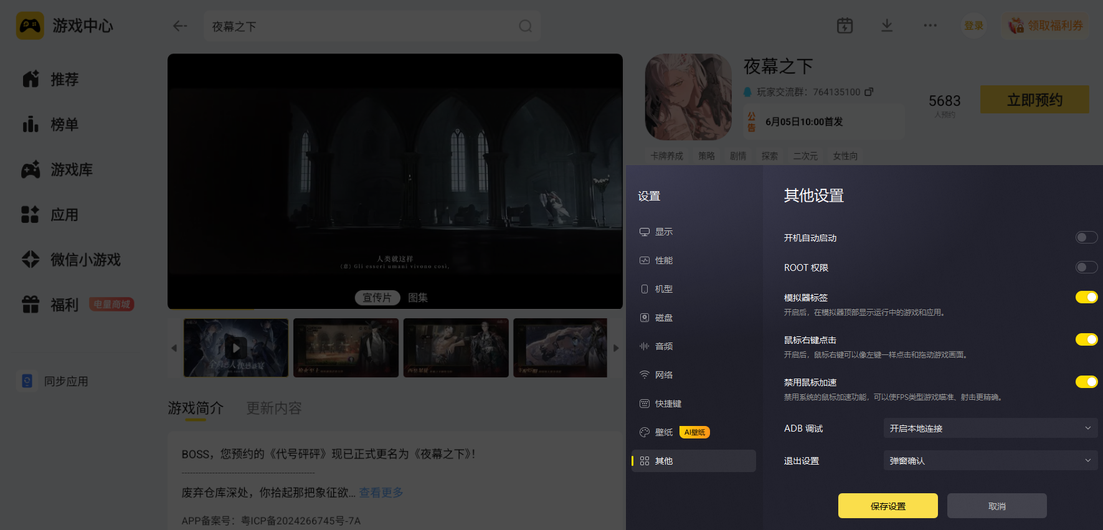Image resolution: width=1103 pixels, height=530 pixels.
Task: Open 游戏库 in the sidebar
Action: 57,169
